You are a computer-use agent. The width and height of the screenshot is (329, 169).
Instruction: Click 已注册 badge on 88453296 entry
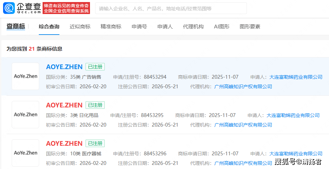95,144
